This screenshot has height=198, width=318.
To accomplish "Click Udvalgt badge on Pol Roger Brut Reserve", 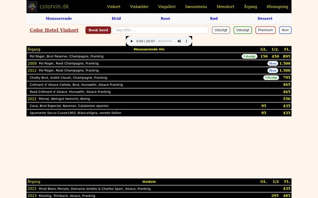I will click(249, 56).
